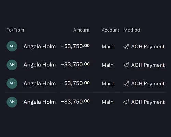Click Main account in fourth row

107,102
